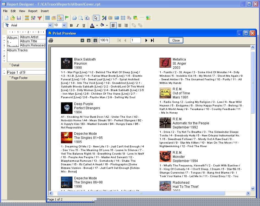
Task: Close the Print Preview with Close button
Action: 176,40
